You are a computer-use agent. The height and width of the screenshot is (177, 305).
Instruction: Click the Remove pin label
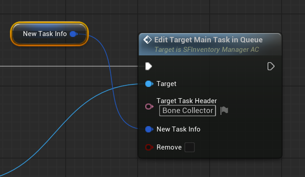tap(169, 147)
